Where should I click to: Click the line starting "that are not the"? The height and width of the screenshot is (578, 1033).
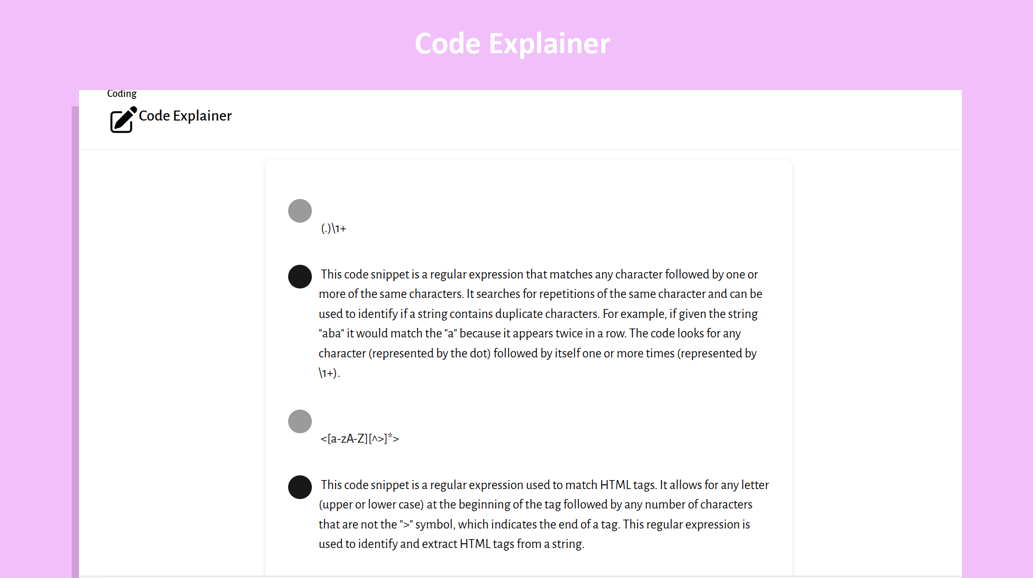point(534,524)
